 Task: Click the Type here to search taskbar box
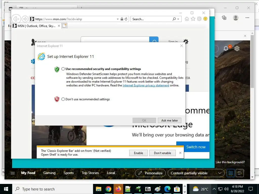tap(53, 189)
